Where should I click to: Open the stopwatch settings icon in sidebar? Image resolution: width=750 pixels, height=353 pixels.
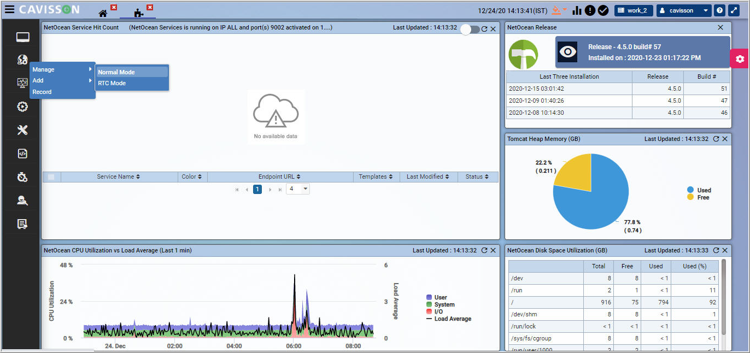click(22, 177)
